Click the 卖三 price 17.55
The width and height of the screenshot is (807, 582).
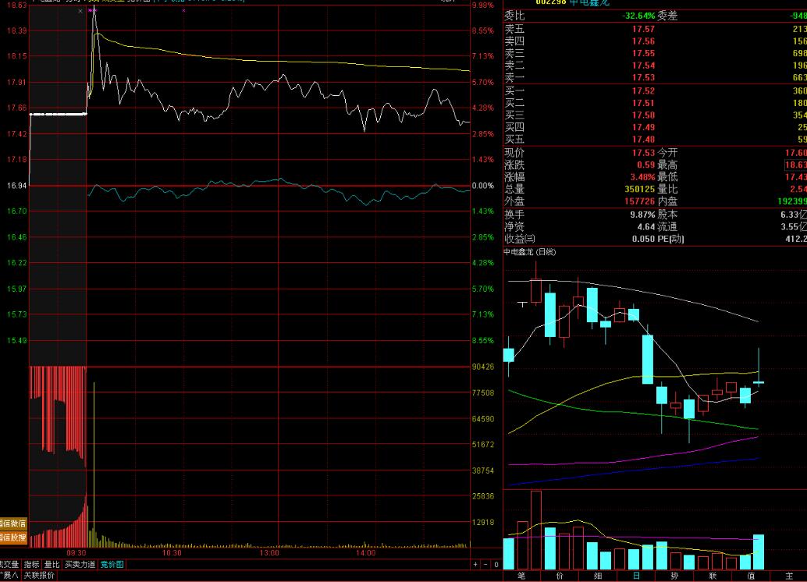coord(643,54)
